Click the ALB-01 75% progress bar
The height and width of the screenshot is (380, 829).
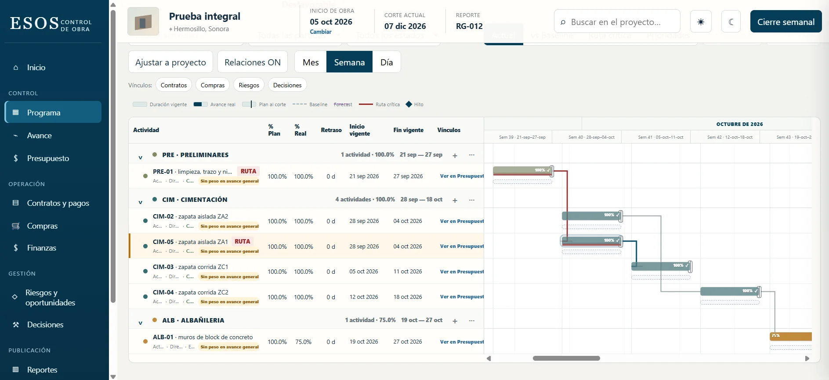pyautogui.click(x=791, y=337)
